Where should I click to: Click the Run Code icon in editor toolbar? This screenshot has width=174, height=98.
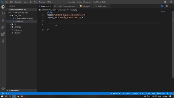click(x=162, y=6)
